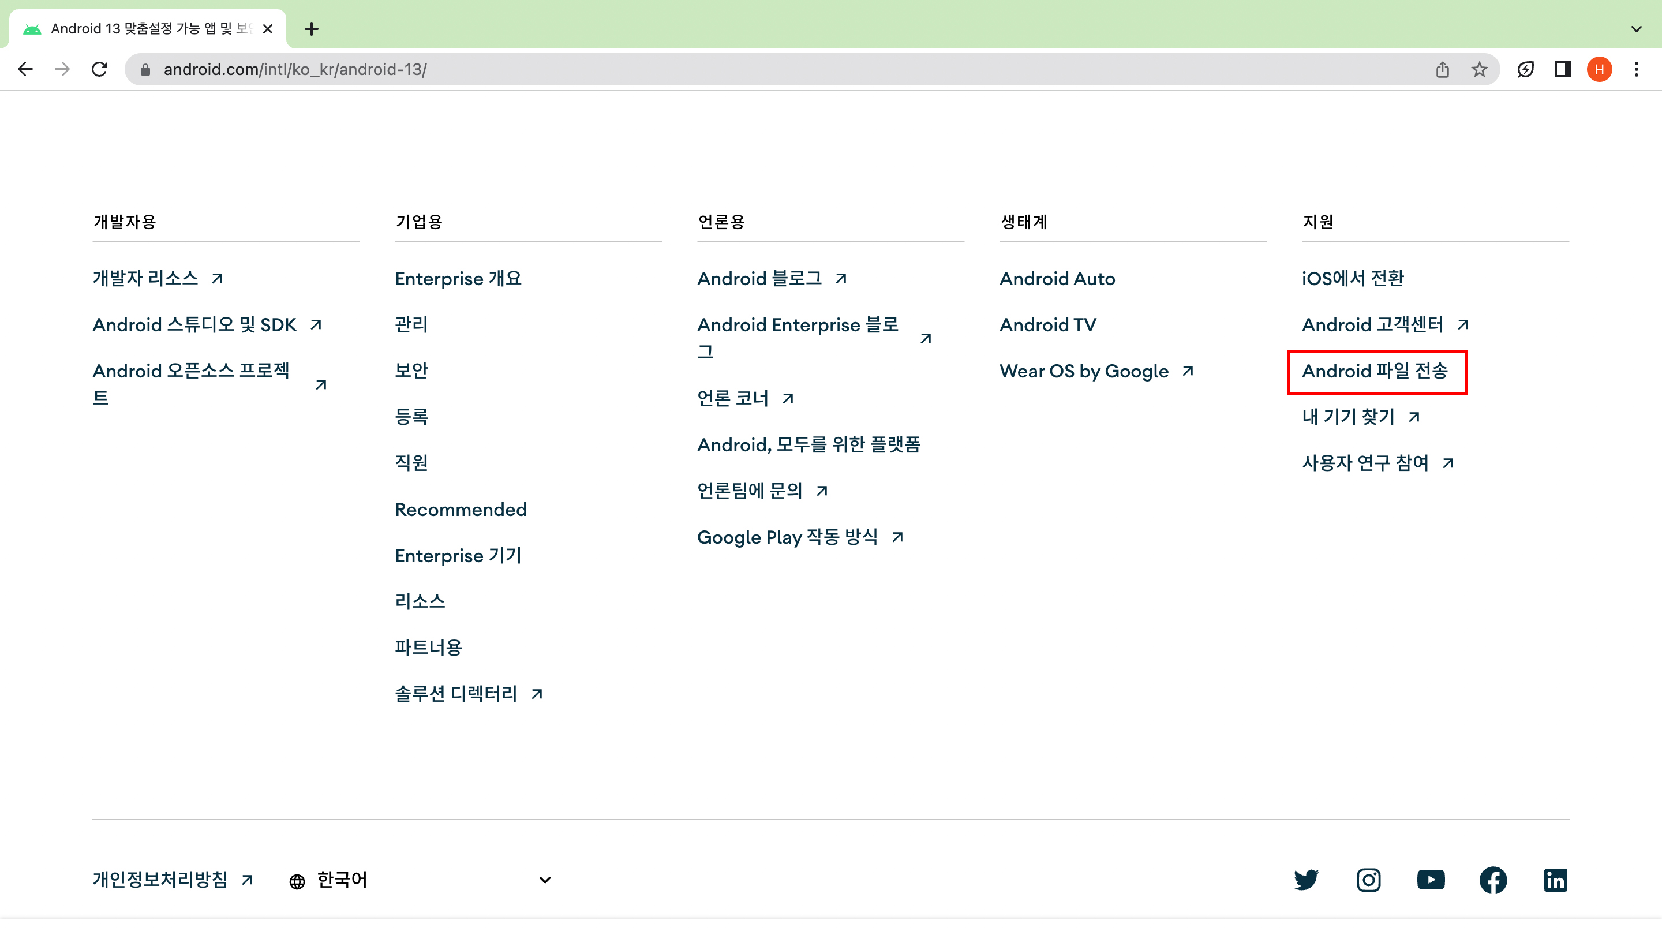The image size is (1662, 935).
Task: Click the globe icon beside 한국어
Action: pos(297,881)
